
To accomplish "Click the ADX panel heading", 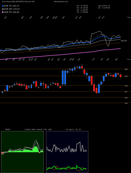I will (50, 129).
